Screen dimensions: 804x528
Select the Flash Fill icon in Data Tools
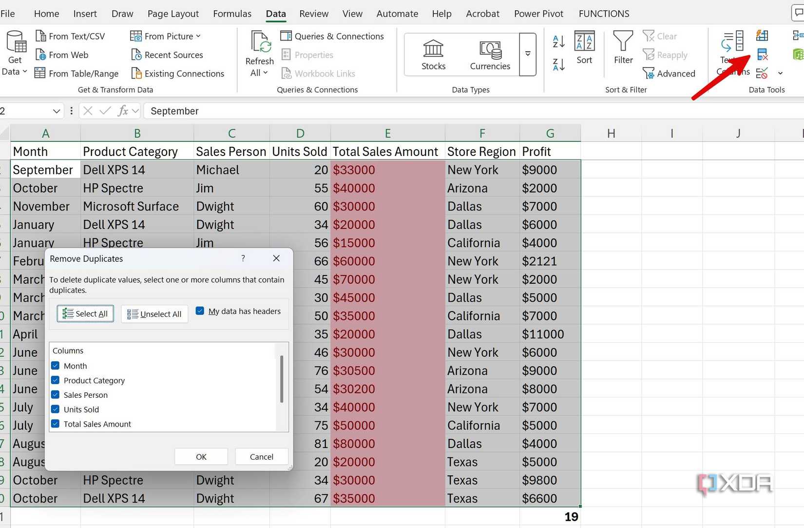click(x=763, y=35)
